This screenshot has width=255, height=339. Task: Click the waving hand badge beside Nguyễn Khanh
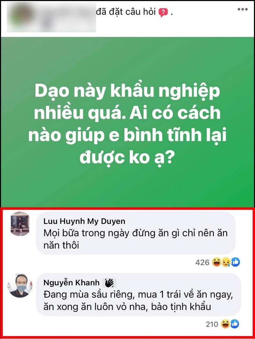pos(109,283)
